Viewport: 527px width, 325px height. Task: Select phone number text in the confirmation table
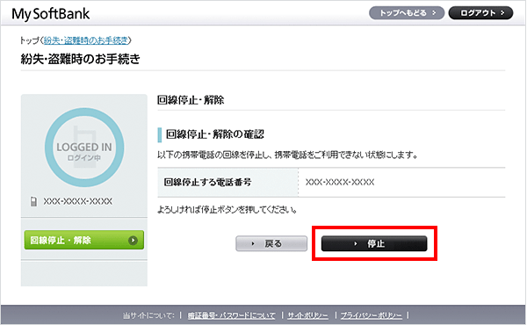click(x=340, y=182)
